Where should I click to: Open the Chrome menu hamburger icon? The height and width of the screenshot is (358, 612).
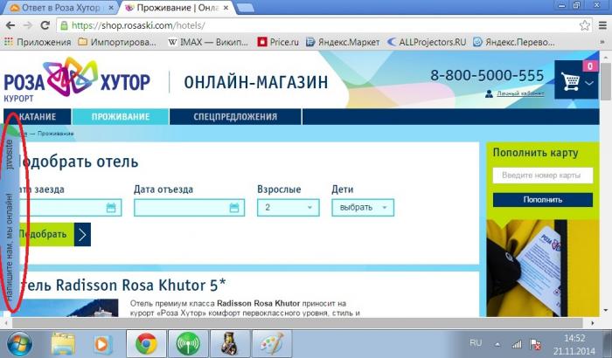coord(602,25)
